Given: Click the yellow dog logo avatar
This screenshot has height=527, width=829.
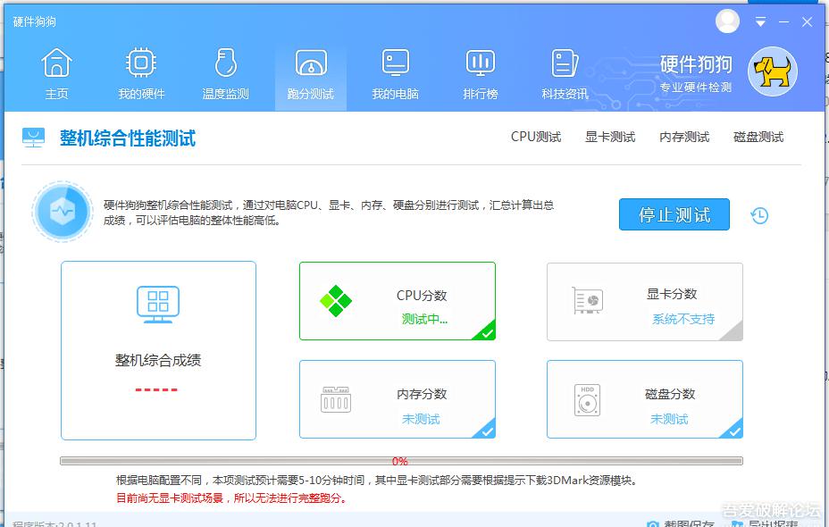Looking at the screenshot, I should (x=773, y=71).
